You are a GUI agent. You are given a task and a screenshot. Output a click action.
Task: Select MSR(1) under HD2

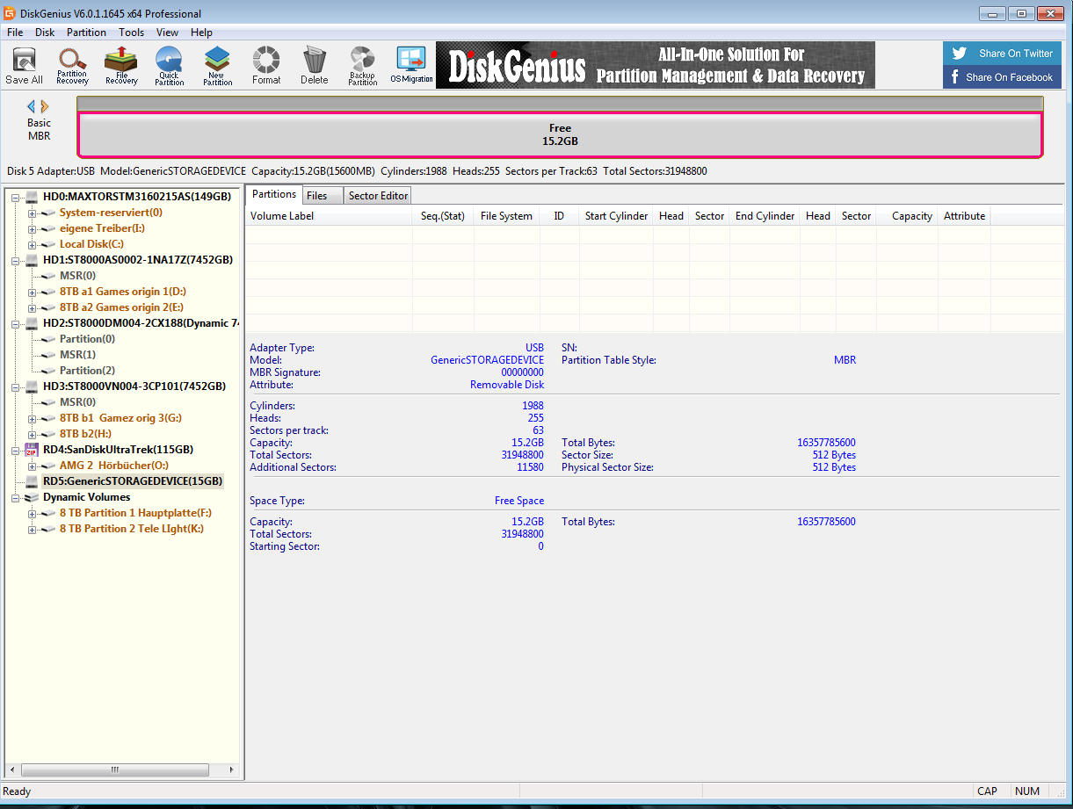77,355
